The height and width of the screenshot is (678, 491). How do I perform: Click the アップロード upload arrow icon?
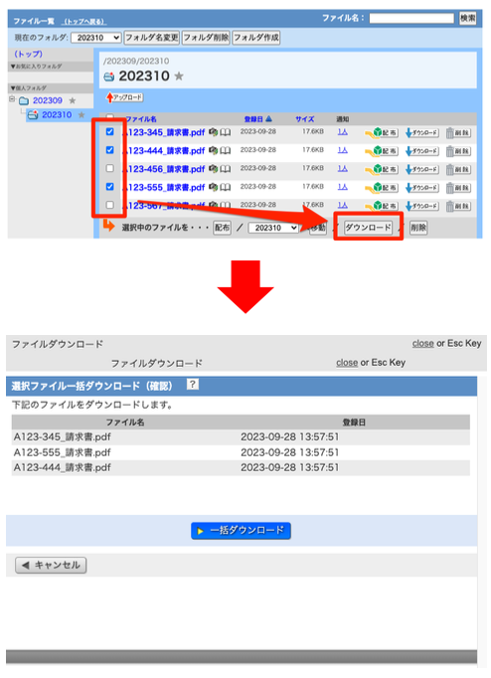tap(109, 97)
